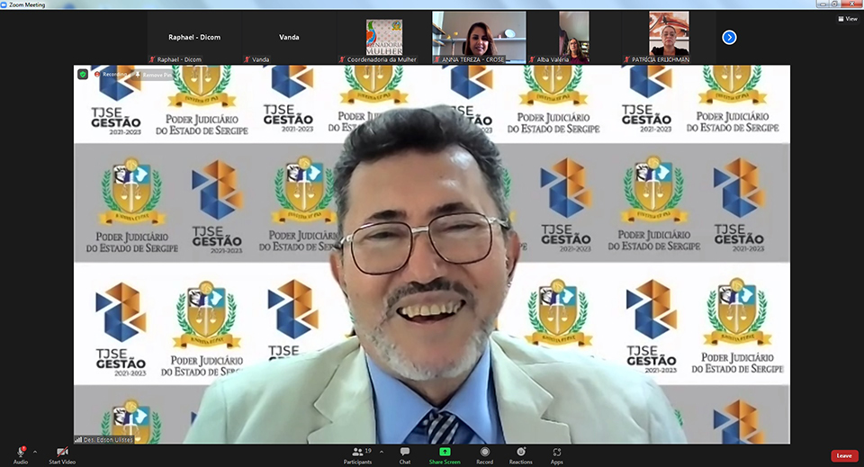Click the Remove Pin button
The image size is (864, 467).
151,75
